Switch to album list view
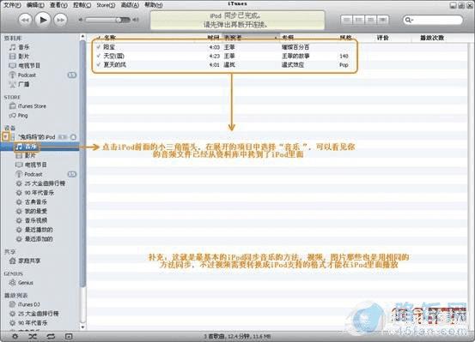 (x=359, y=20)
